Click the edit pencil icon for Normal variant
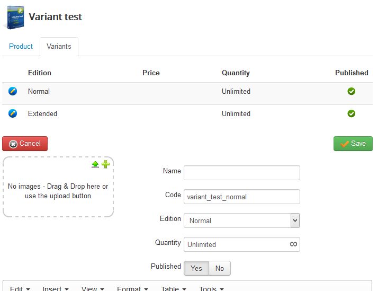 (13, 91)
